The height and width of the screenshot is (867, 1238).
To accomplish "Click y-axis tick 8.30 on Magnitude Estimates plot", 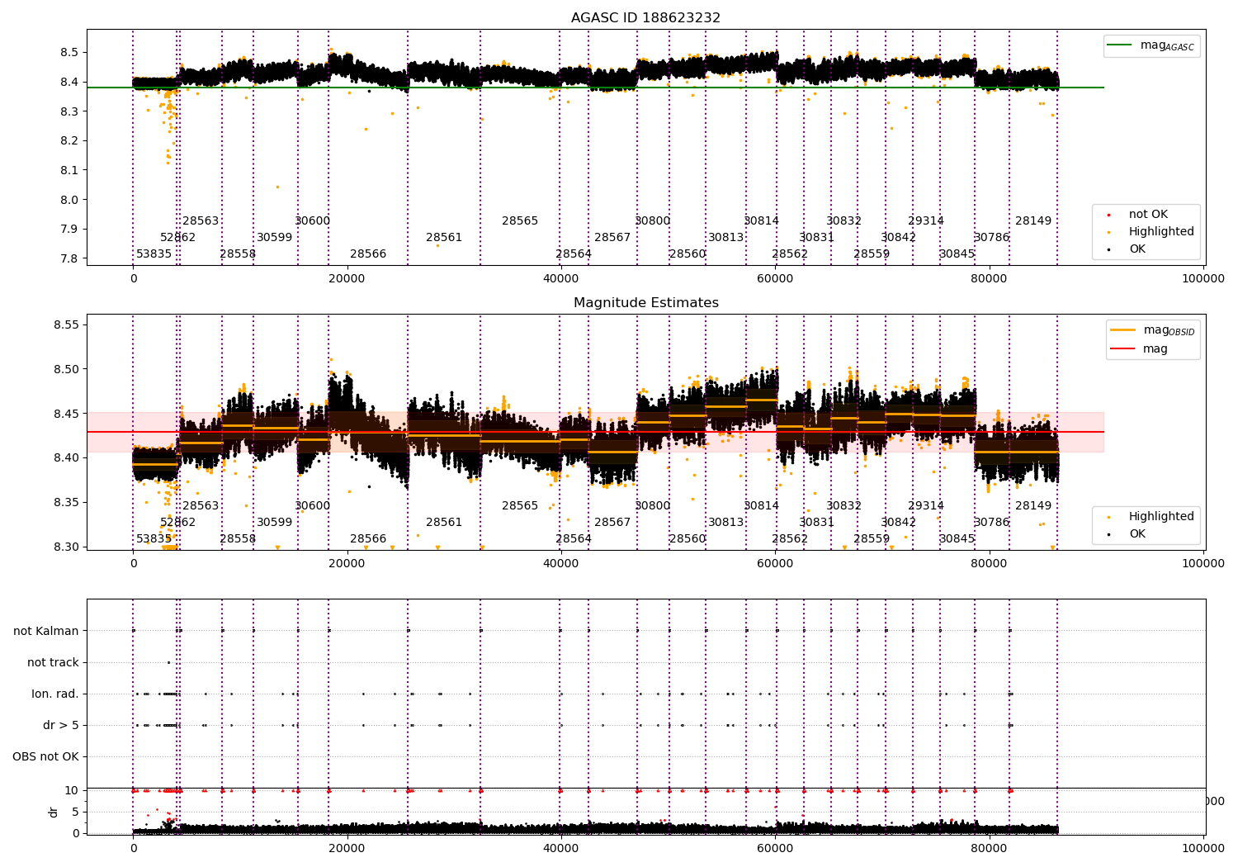I will (x=66, y=547).
